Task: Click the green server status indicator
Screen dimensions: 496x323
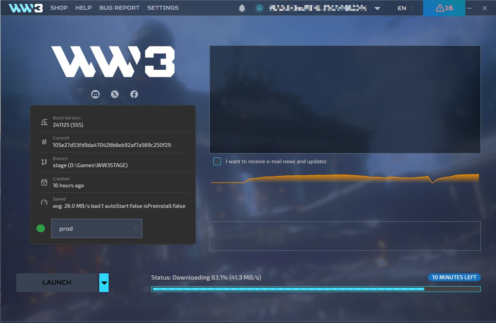Action: (41, 228)
